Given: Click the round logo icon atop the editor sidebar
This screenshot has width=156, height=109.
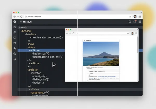Looking at the screenshot, I should (15, 22).
